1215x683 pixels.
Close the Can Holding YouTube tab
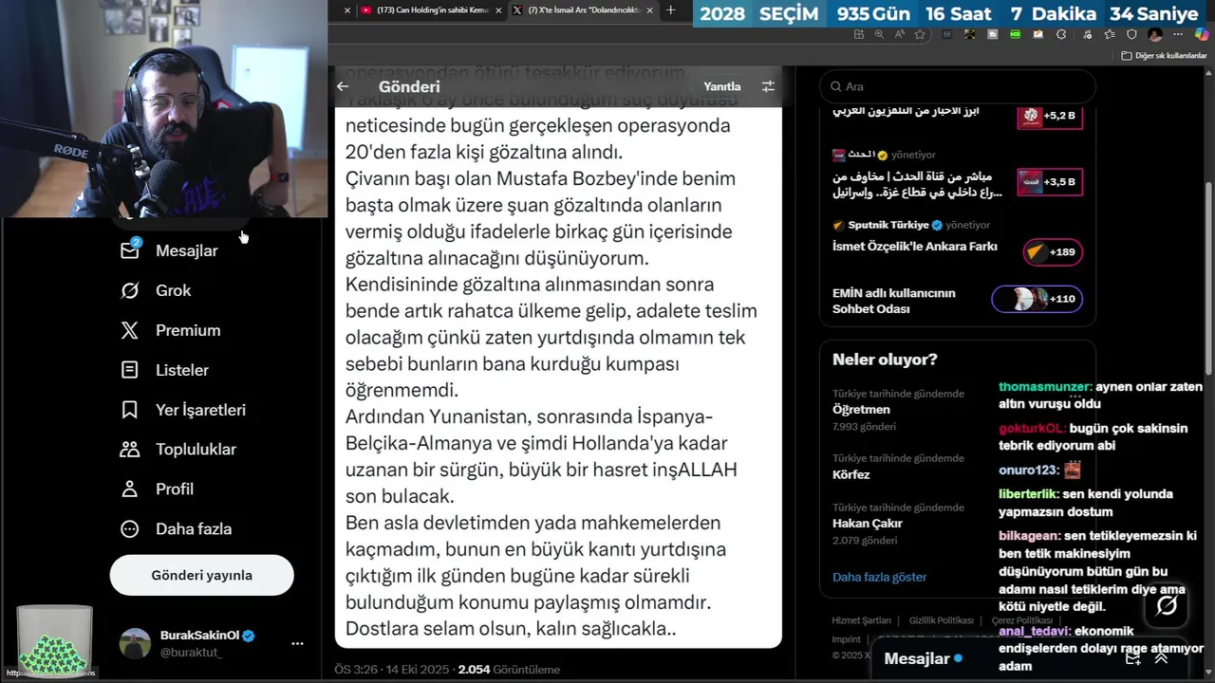498,10
